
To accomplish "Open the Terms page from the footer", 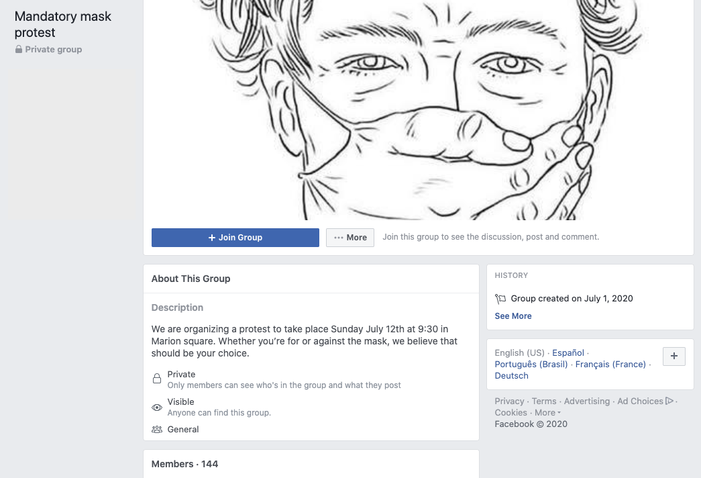I will (x=544, y=401).
